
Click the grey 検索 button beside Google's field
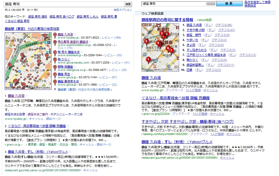click(x=128, y=4)
